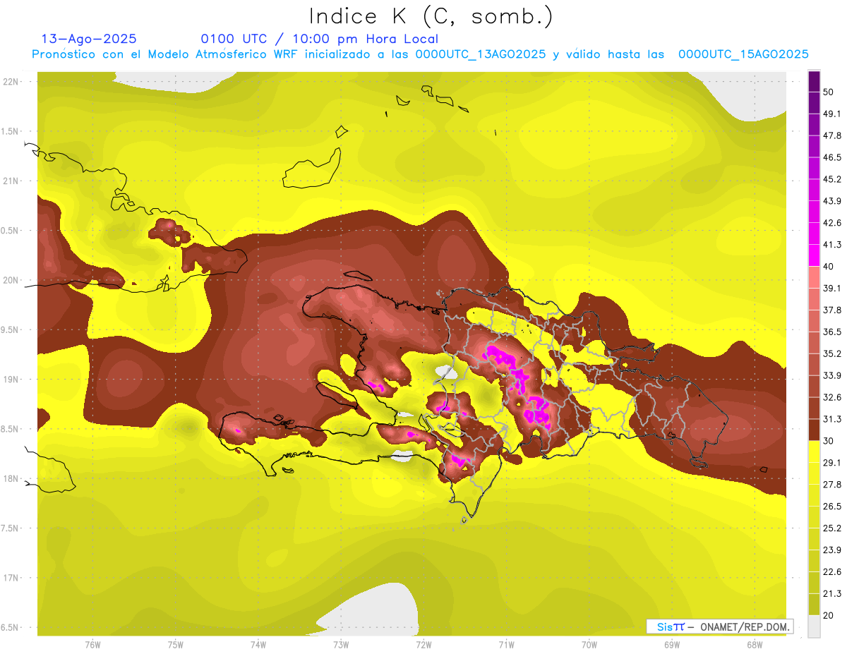
Task: Click the '72W' longitude label
Action: pos(424,645)
